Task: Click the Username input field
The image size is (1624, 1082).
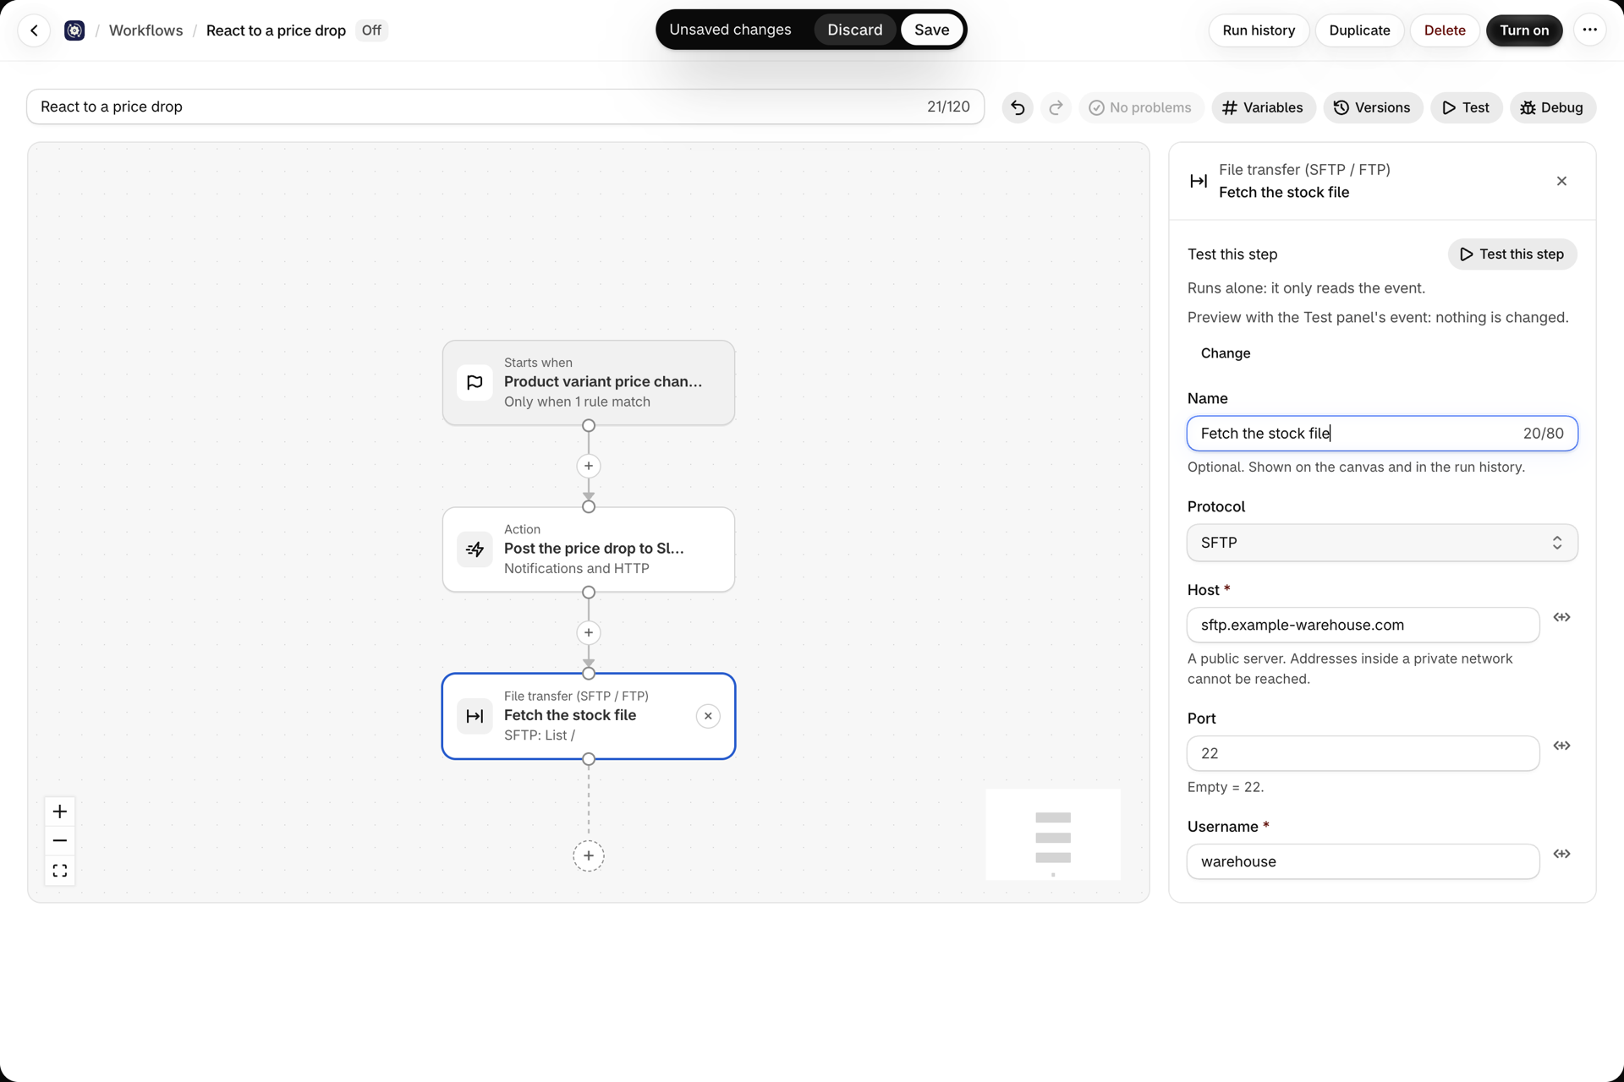Action: 1363,861
